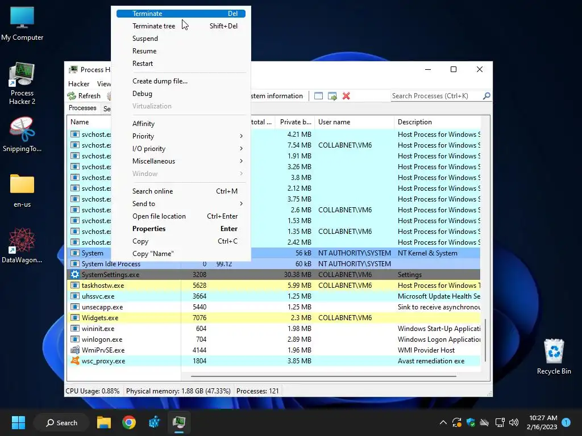582x436 pixels.
Task: Choose Affinity from context menu
Action: point(181,123)
